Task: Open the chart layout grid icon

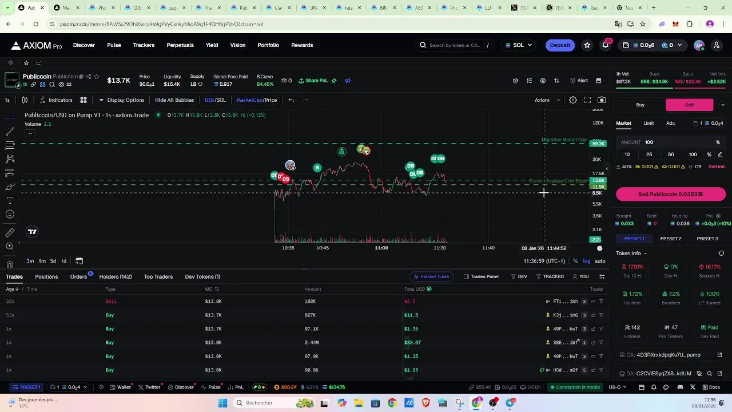Action: [83, 100]
